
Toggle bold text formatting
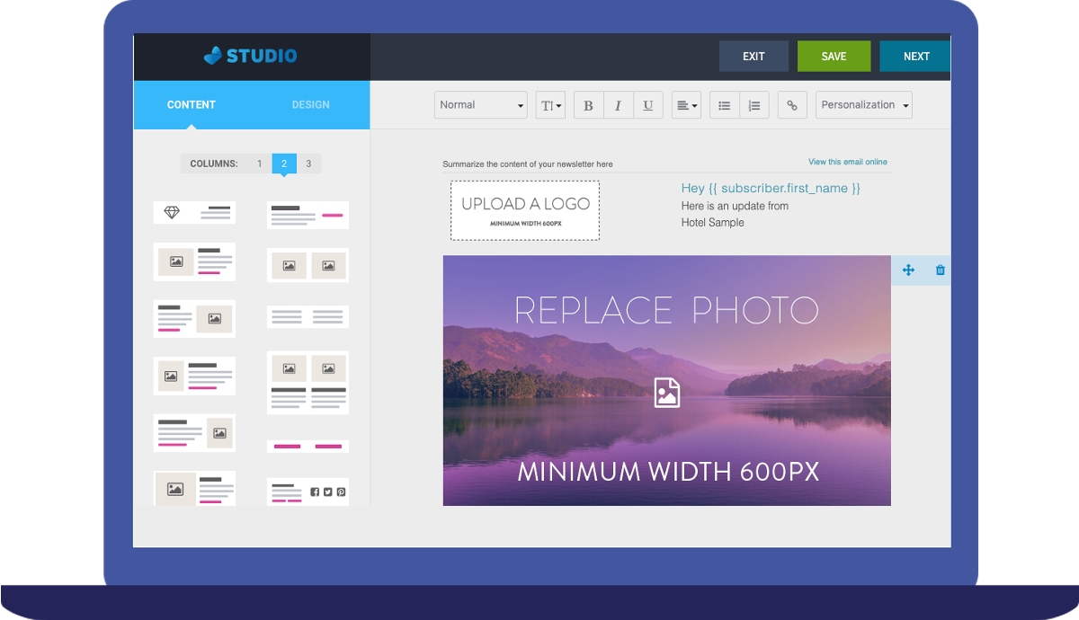[588, 105]
